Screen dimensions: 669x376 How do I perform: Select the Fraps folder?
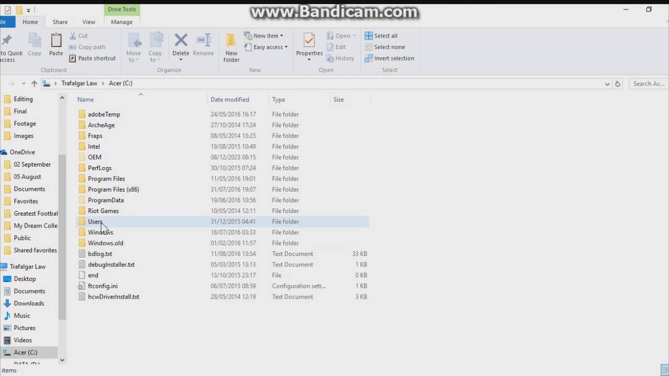(x=95, y=136)
